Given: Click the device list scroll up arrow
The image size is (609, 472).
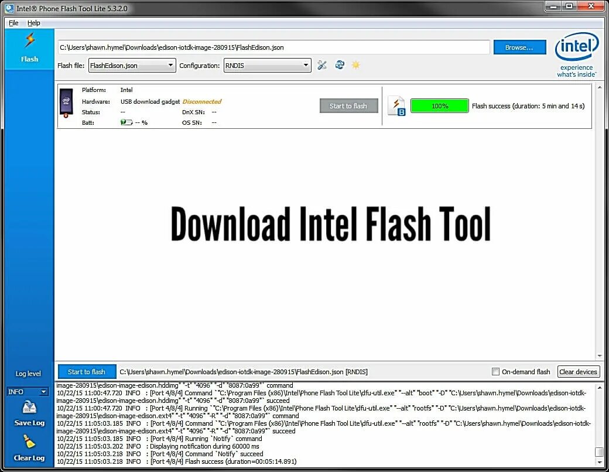Looking at the screenshot, I should tap(600, 87).
